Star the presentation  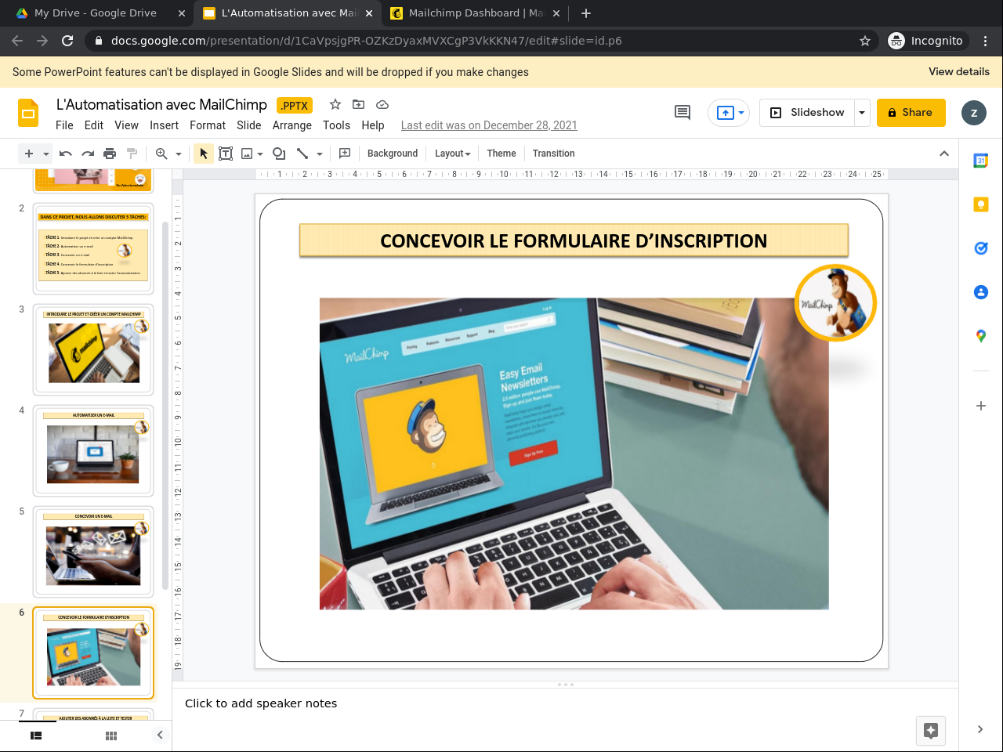tap(335, 104)
